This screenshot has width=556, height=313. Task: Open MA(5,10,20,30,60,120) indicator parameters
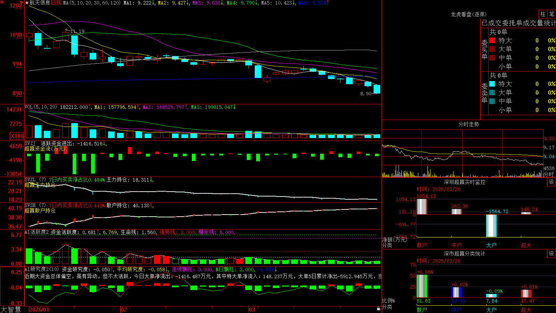(x=92, y=3)
